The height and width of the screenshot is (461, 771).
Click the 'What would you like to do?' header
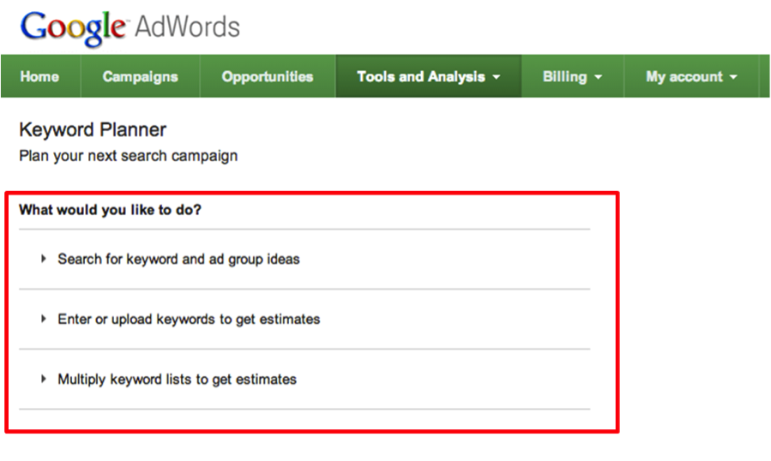coord(110,209)
